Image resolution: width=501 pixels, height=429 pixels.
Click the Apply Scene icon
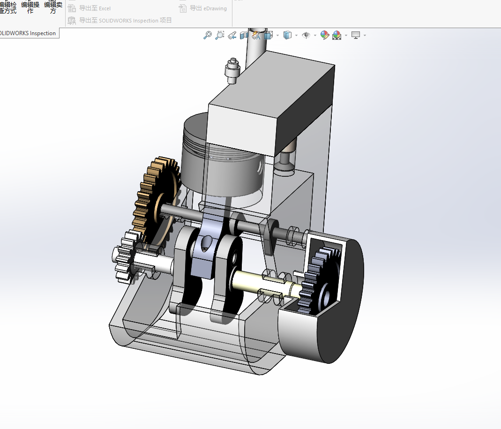(x=337, y=35)
